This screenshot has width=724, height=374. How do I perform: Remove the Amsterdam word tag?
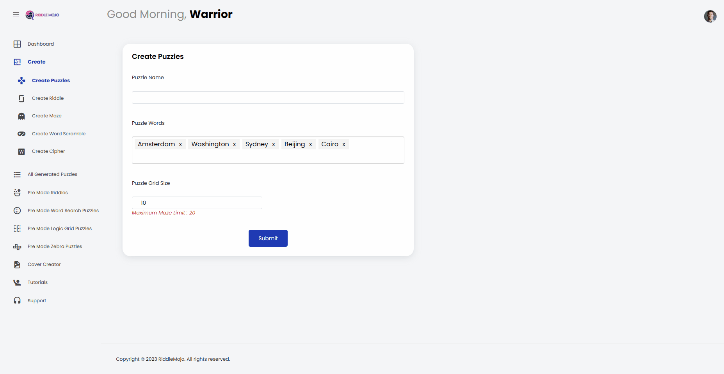pos(180,144)
